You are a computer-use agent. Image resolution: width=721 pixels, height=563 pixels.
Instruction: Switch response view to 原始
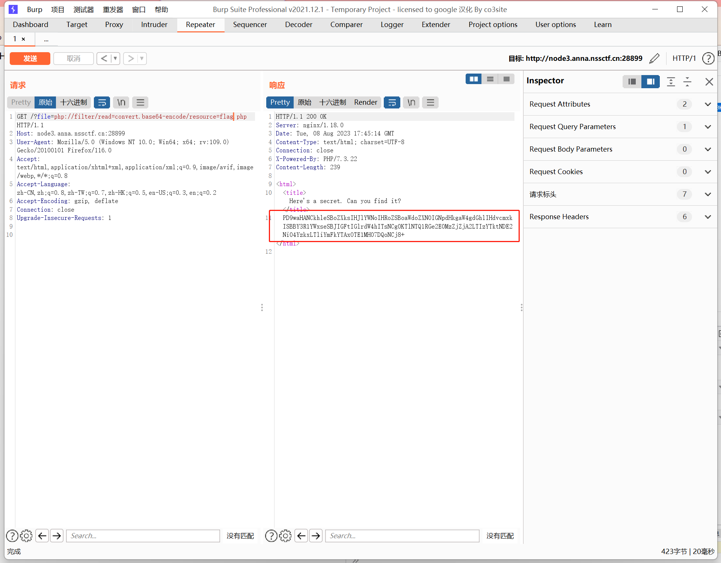pyautogui.click(x=305, y=102)
